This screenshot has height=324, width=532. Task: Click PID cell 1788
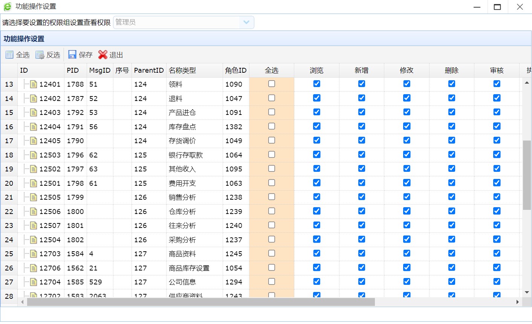point(75,84)
